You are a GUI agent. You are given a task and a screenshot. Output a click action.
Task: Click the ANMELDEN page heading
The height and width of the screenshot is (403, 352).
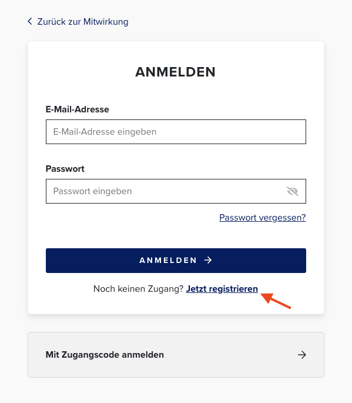tap(175, 72)
